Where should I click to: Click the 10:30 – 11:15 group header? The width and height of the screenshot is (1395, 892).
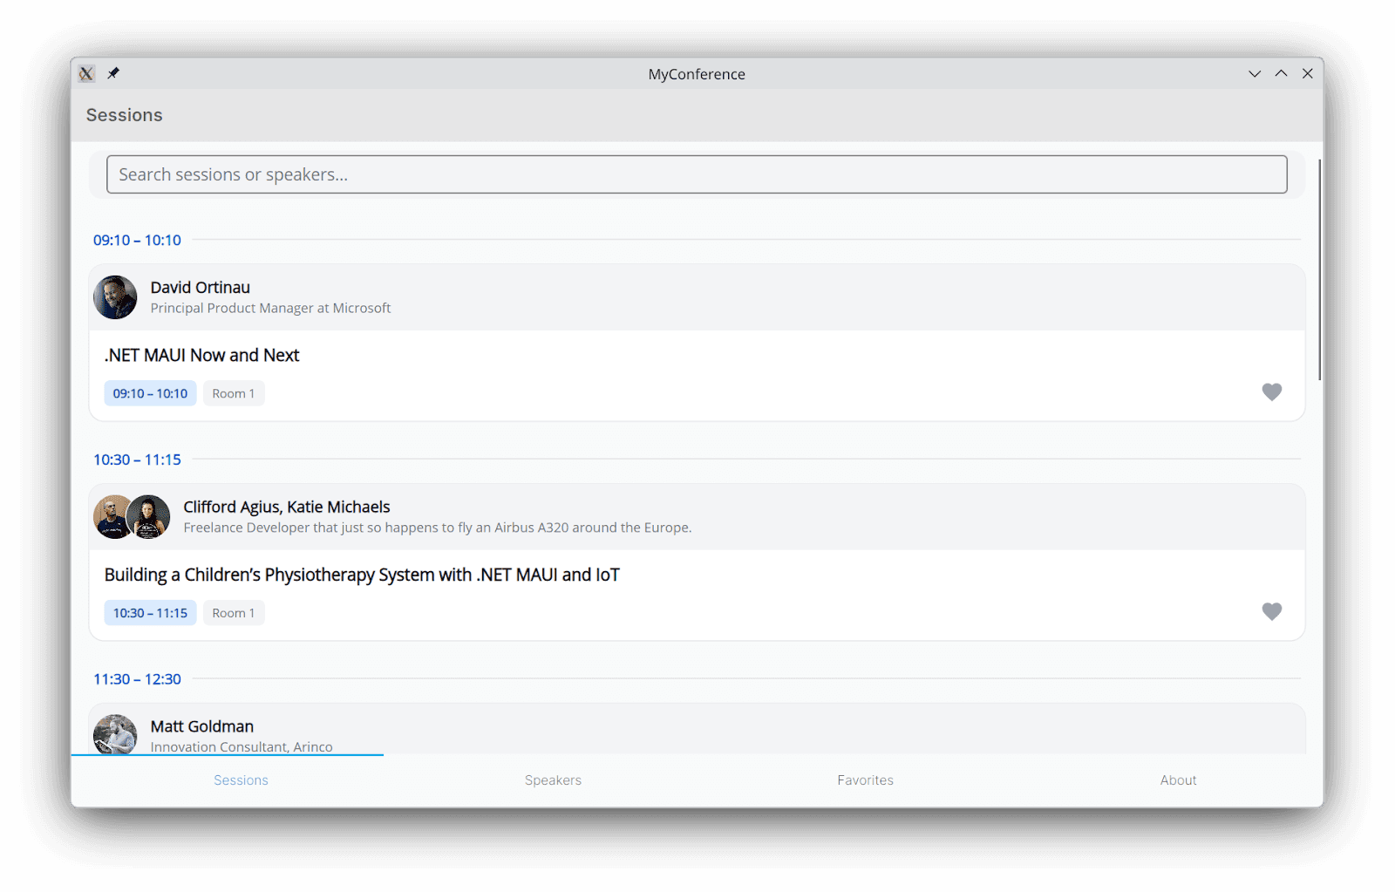click(137, 460)
